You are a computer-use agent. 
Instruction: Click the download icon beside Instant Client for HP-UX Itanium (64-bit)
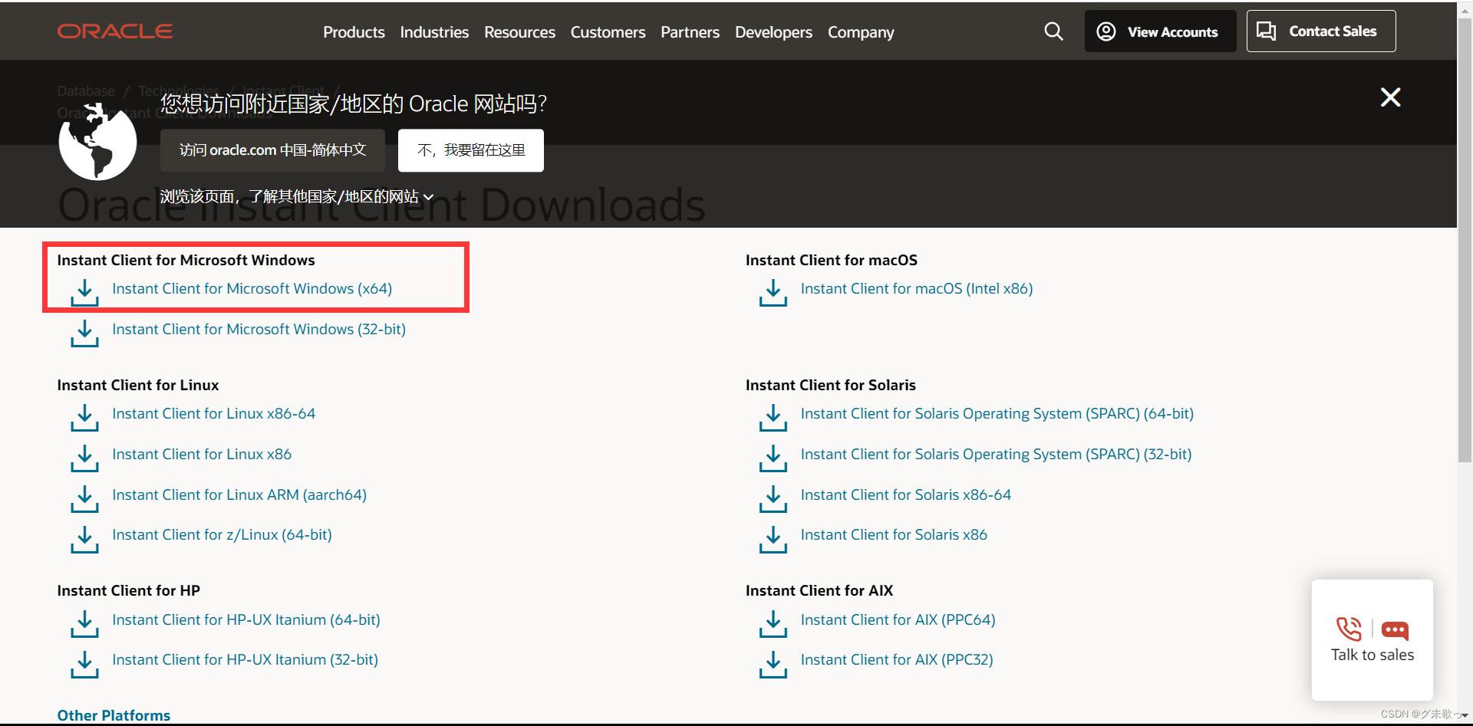(x=84, y=624)
